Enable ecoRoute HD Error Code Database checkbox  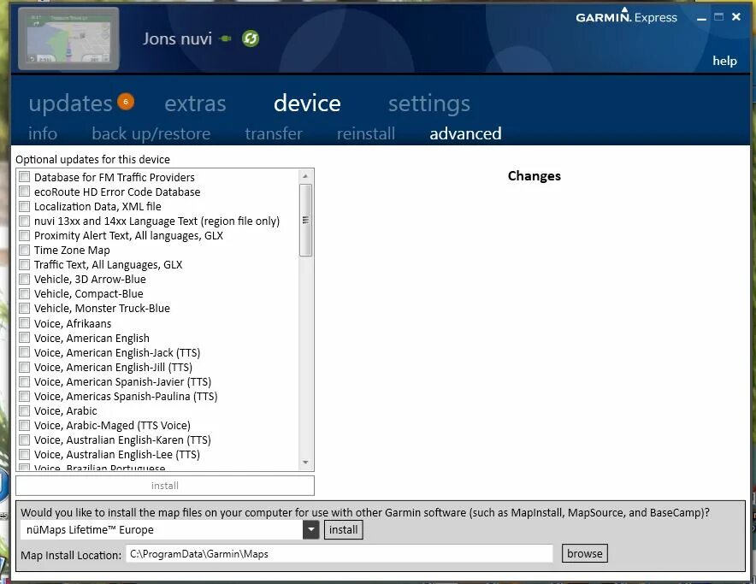(25, 192)
